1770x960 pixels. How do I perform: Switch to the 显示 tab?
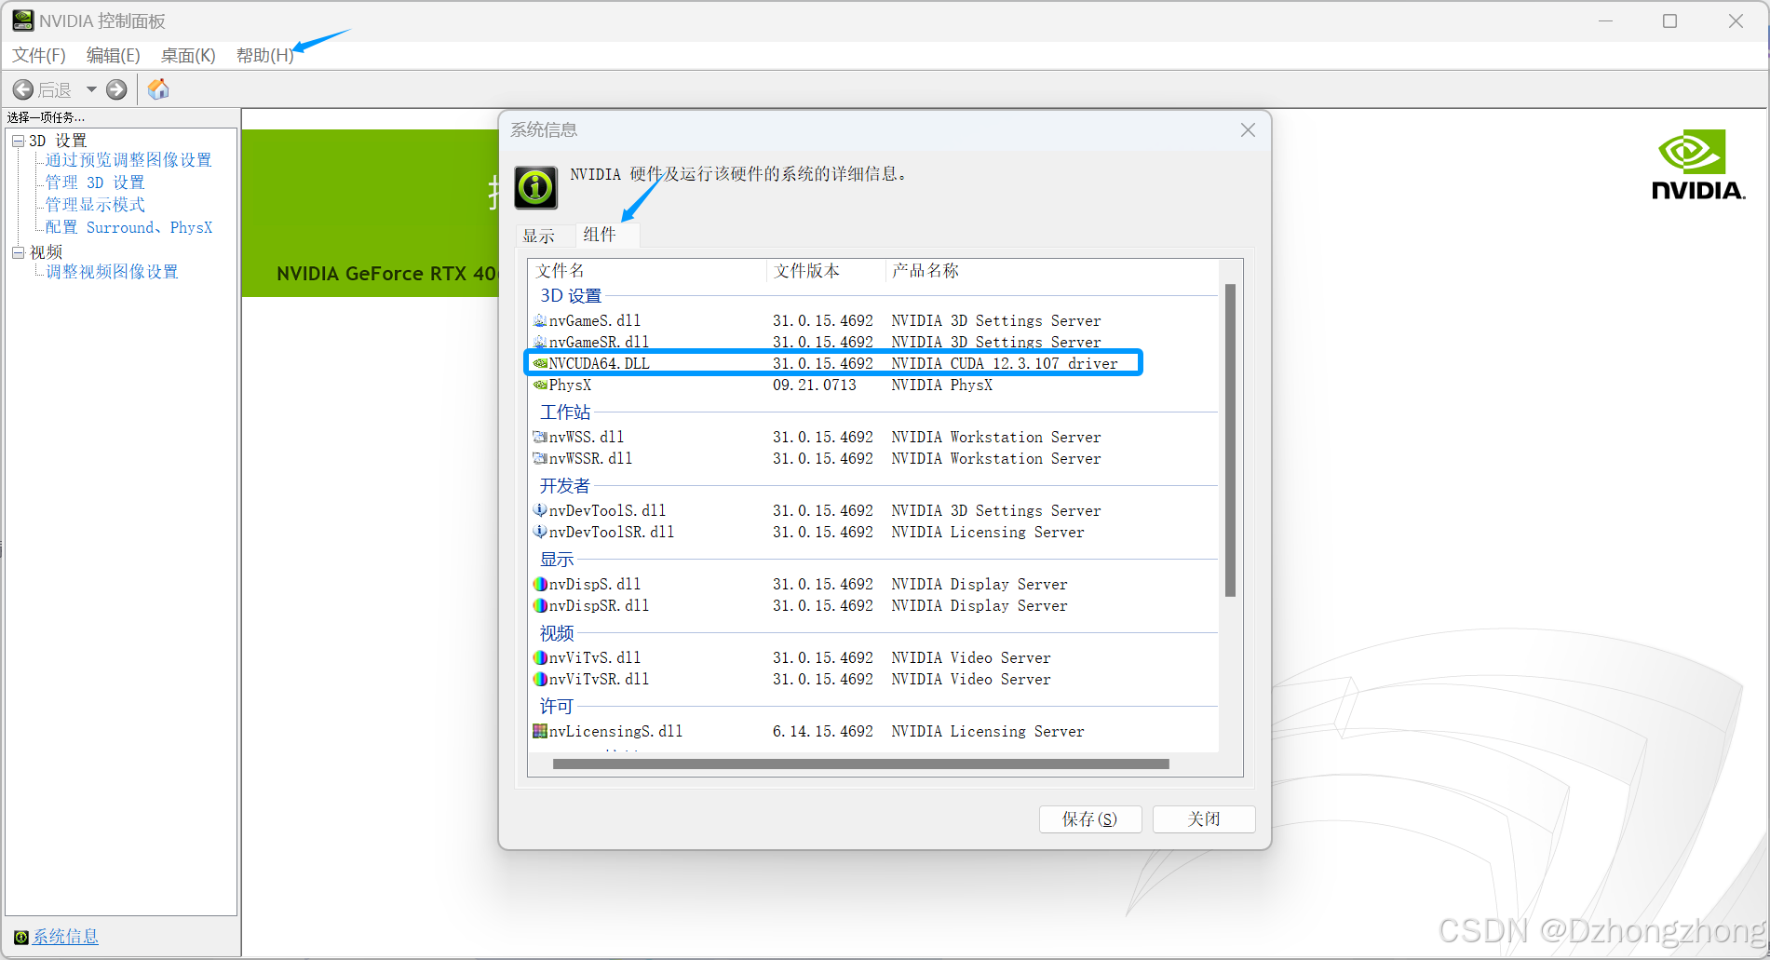(x=539, y=236)
